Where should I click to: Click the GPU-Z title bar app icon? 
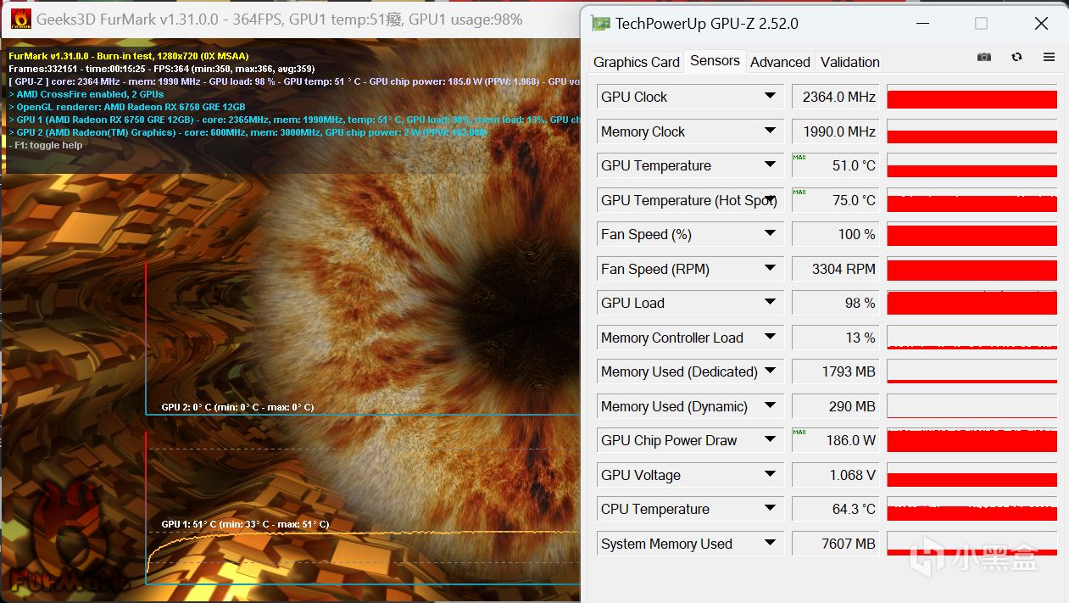click(600, 23)
